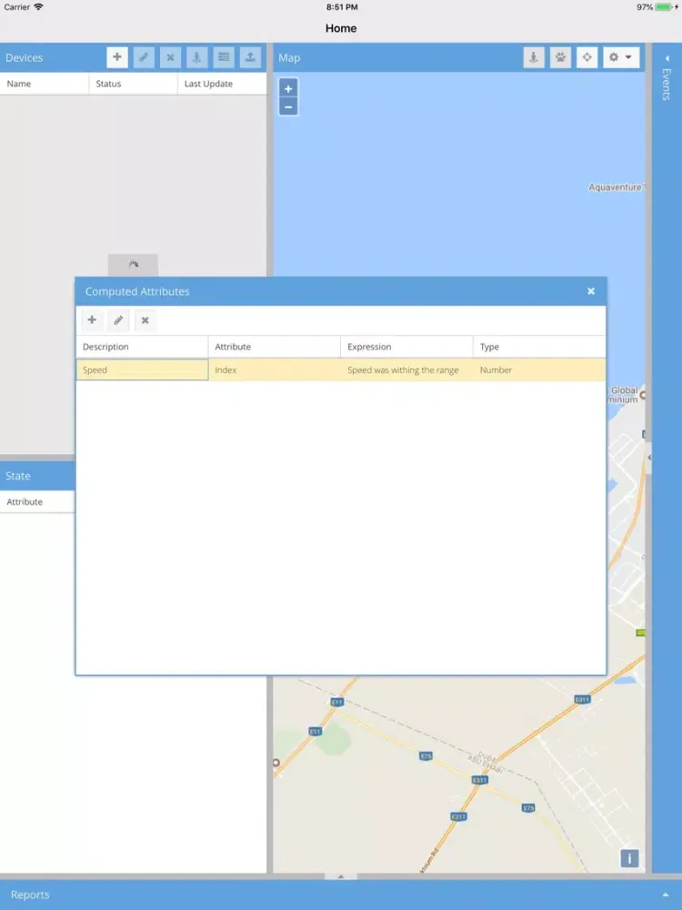Expand the Reports bottom panel
682x910 pixels.
click(x=666, y=895)
